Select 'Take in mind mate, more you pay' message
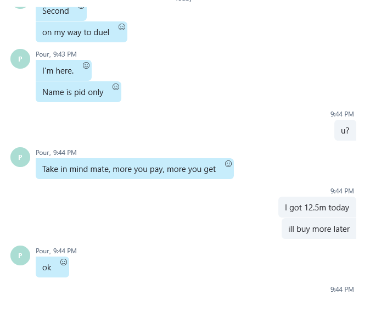Screen dimensions: 370x317 tap(134, 169)
